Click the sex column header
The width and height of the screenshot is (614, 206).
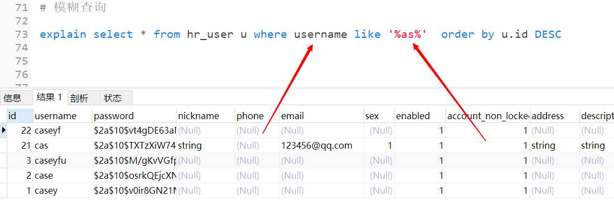[x=379, y=116]
